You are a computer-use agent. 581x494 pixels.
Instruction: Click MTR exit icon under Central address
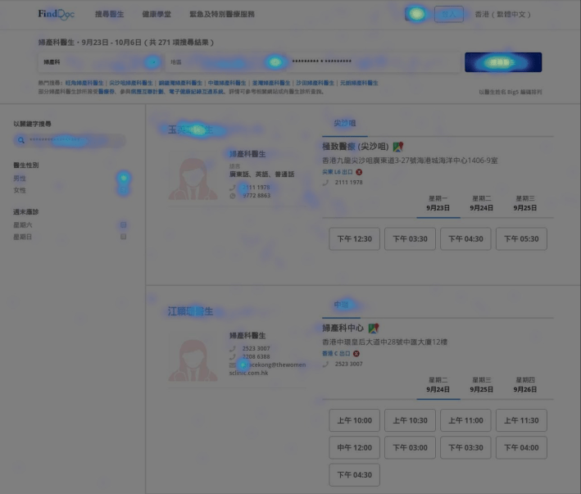(x=357, y=353)
